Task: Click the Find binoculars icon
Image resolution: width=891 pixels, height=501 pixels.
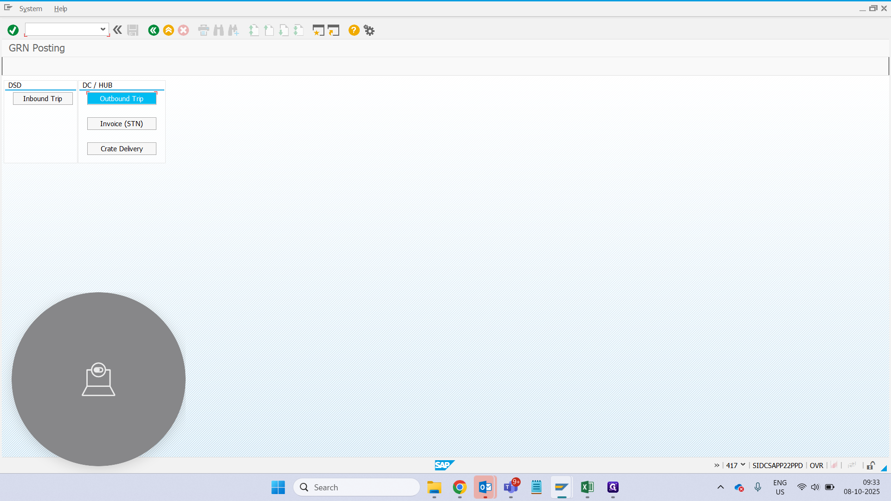Action: click(x=219, y=30)
